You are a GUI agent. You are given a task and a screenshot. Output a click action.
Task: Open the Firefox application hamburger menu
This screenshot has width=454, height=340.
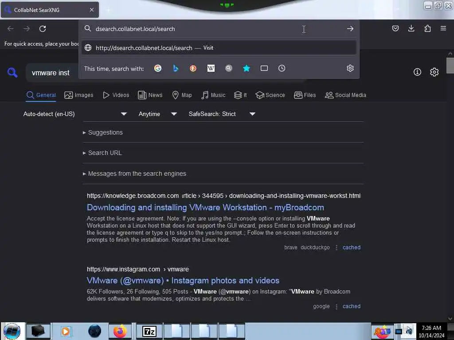pos(443,28)
